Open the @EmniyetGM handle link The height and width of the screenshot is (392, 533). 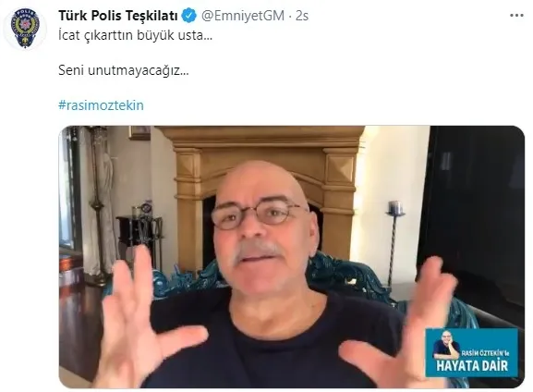243,16
